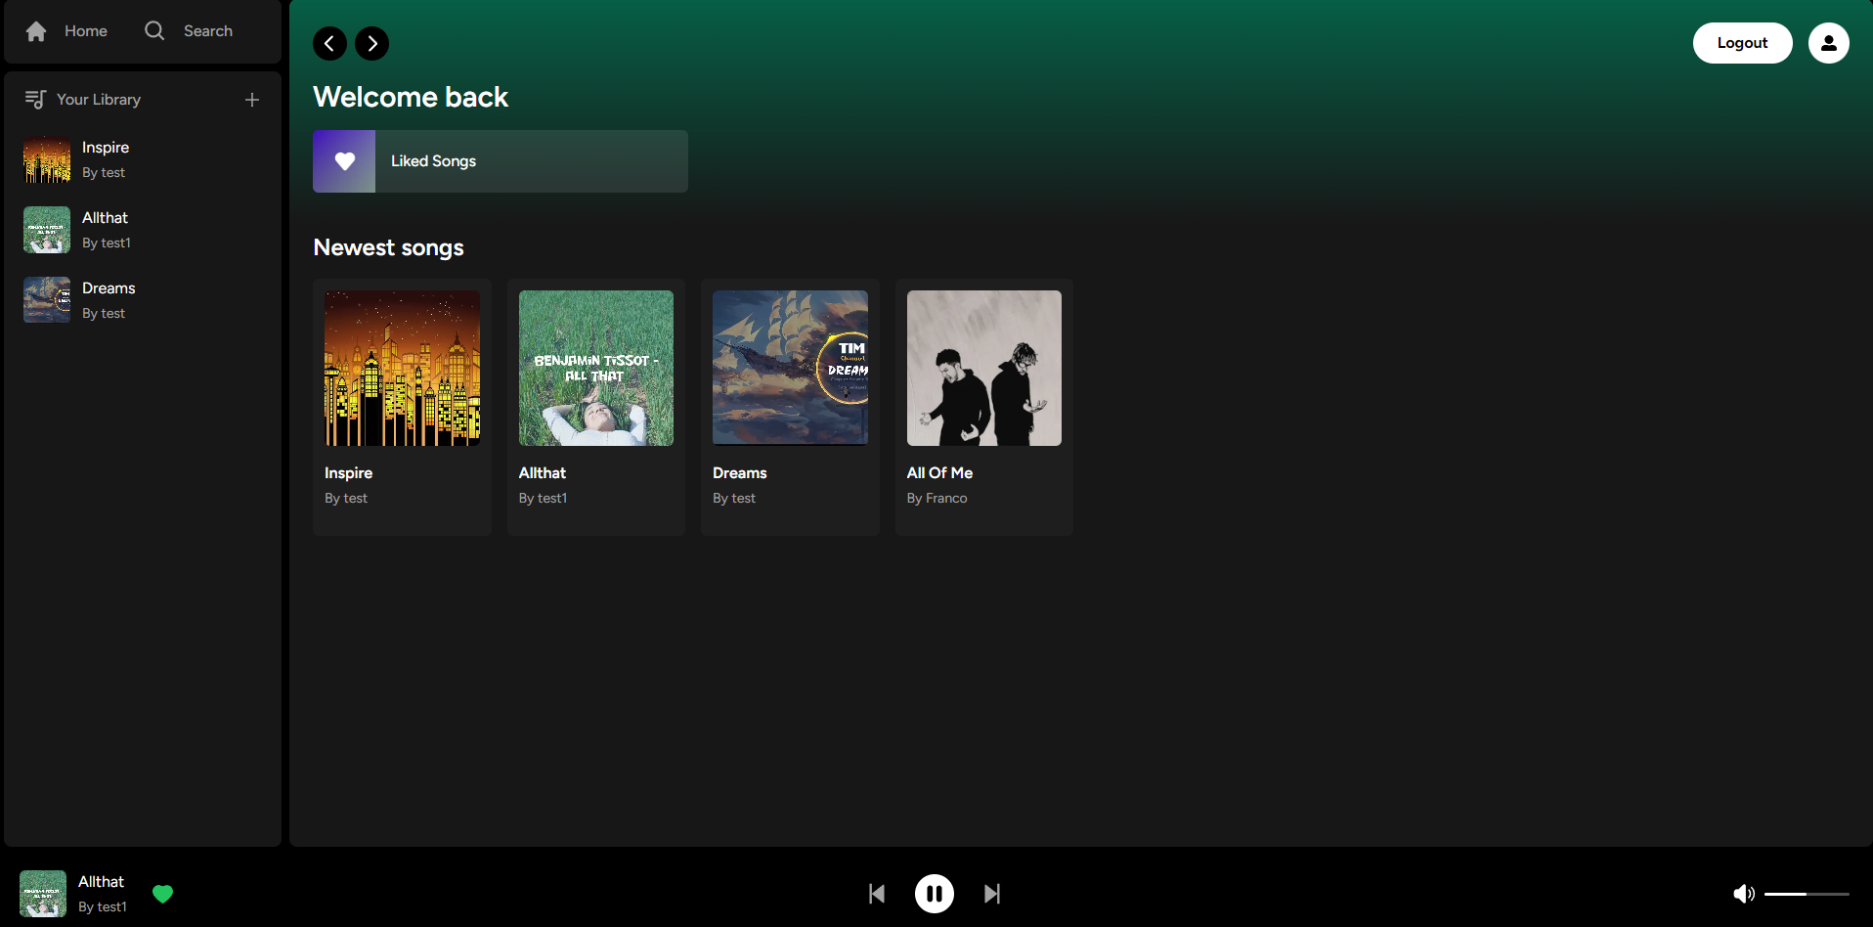Mute audio with the speaker icon

[1744, 894]
